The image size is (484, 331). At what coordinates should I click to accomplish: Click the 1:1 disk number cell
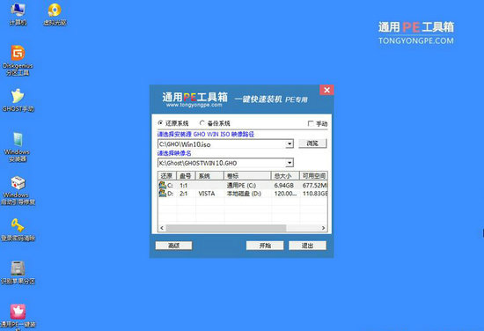183,185
